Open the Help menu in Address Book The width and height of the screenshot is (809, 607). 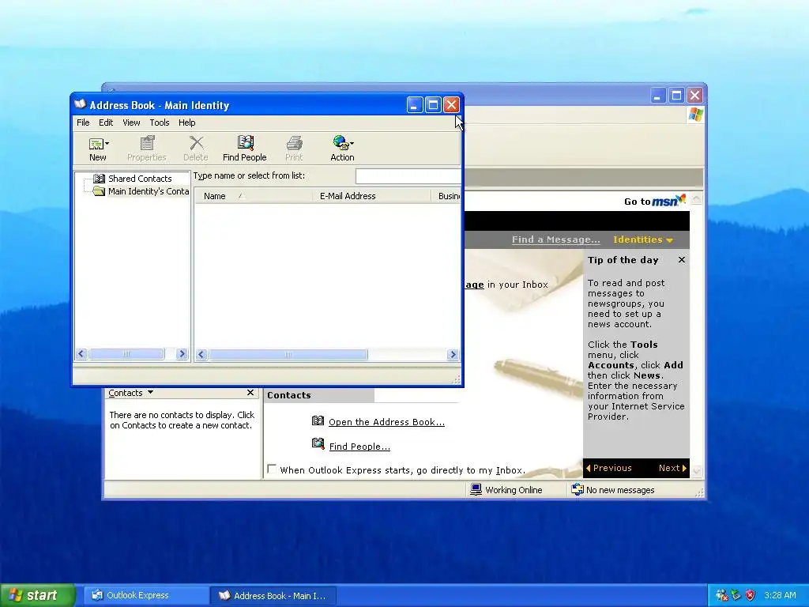(x=186, y=123)
